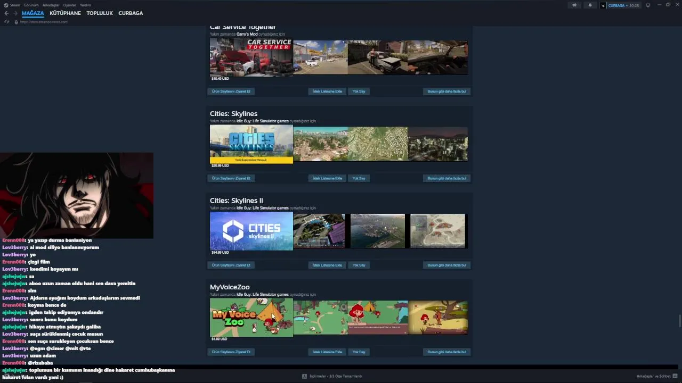The image size is (682, 383).
Task: View the Car Service parking-lot screenshot
Action: click(320, 57)
